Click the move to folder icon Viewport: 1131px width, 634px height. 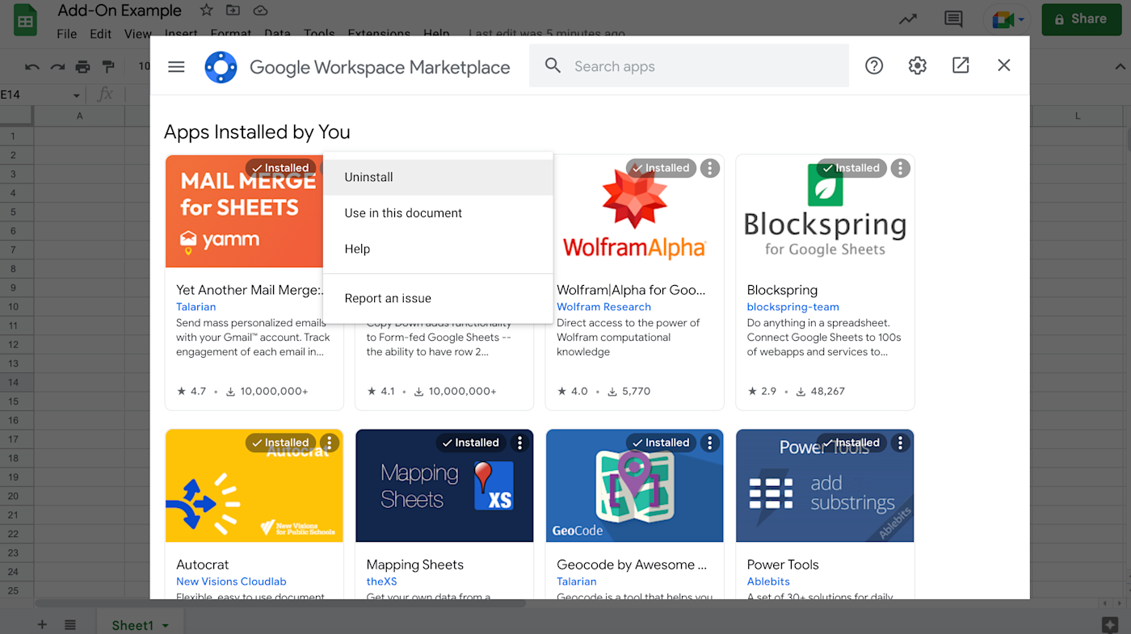tap(233, 10)
